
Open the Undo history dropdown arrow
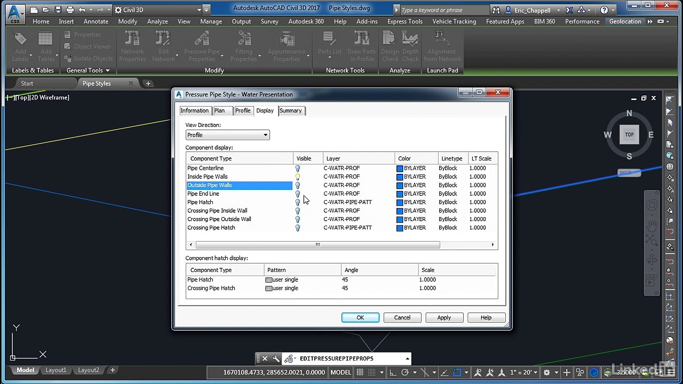[90, 10]
